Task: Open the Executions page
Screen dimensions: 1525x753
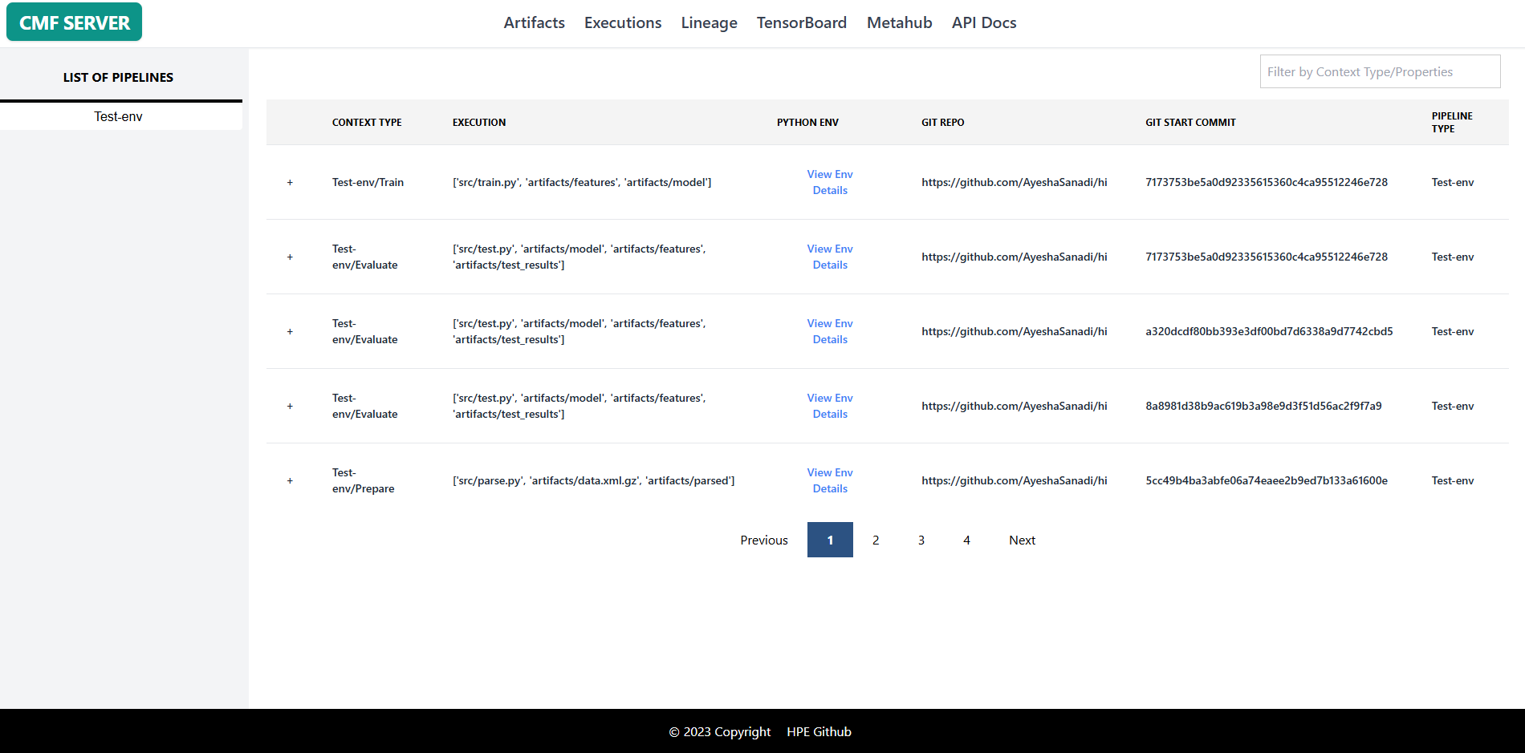Action: (623, 22)
